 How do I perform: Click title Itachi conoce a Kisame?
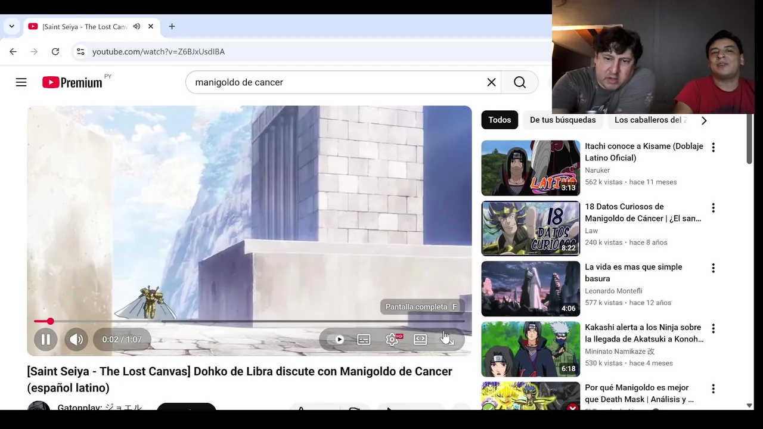pos(644,152)
